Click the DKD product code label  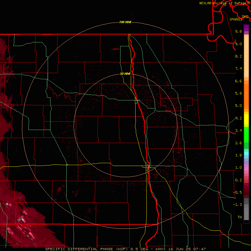click(245, 17)
